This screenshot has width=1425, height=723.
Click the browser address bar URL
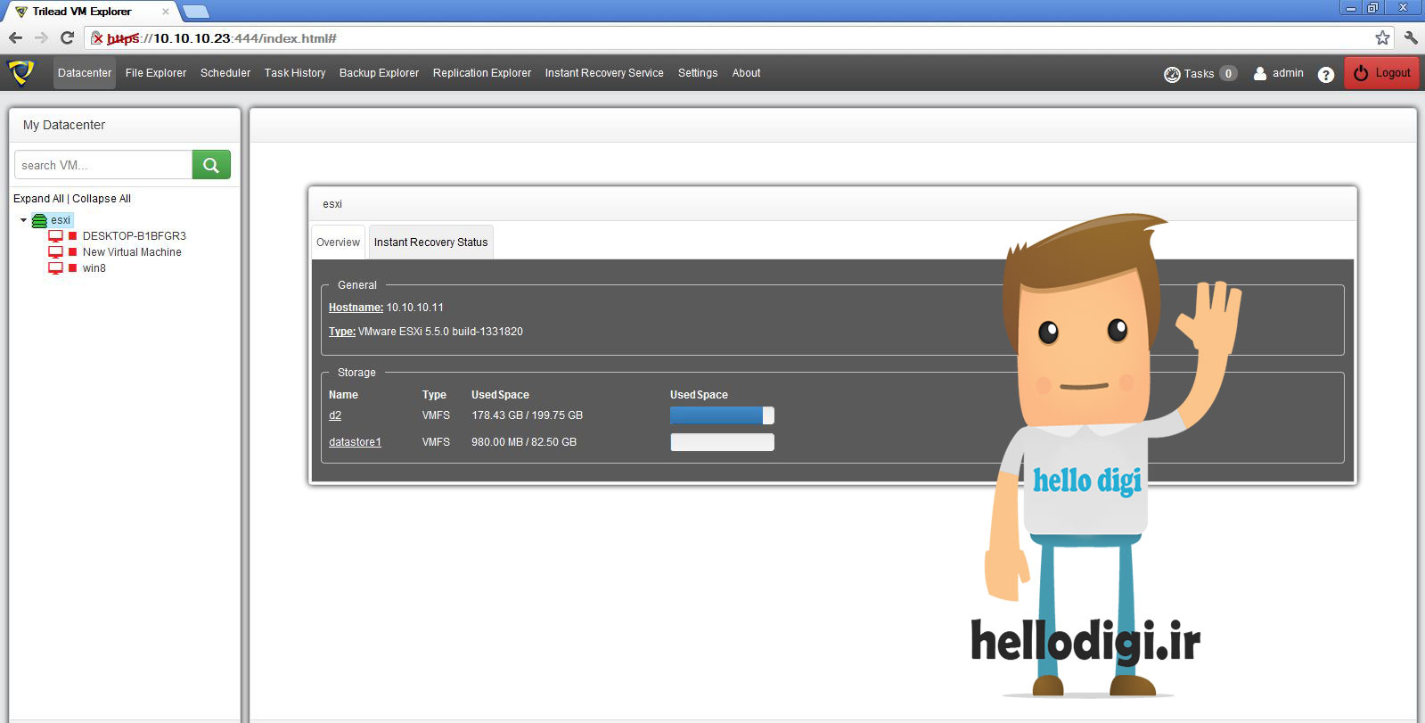click(x=222, y=38)
